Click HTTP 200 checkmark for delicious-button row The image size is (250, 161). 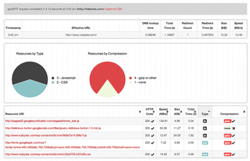click(x=153, y=129)
